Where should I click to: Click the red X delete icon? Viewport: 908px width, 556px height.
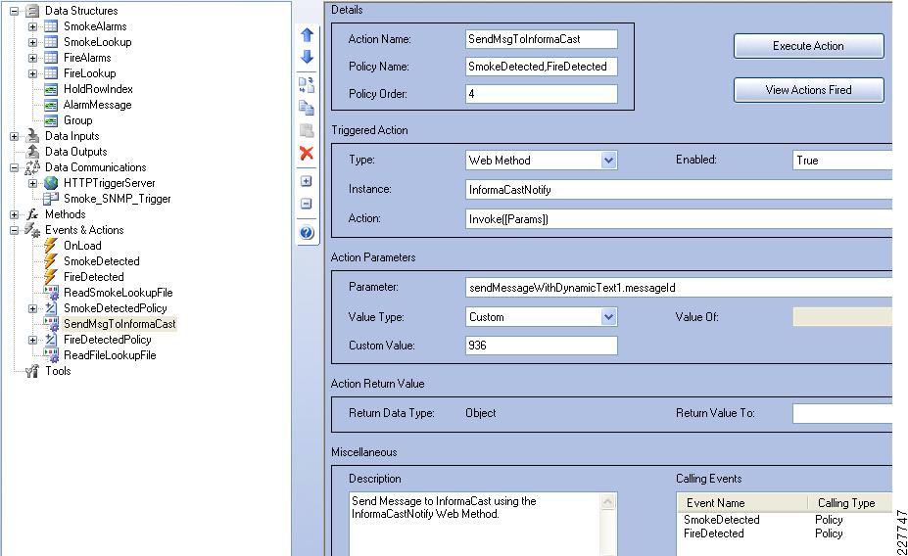[x=307, y=153]
